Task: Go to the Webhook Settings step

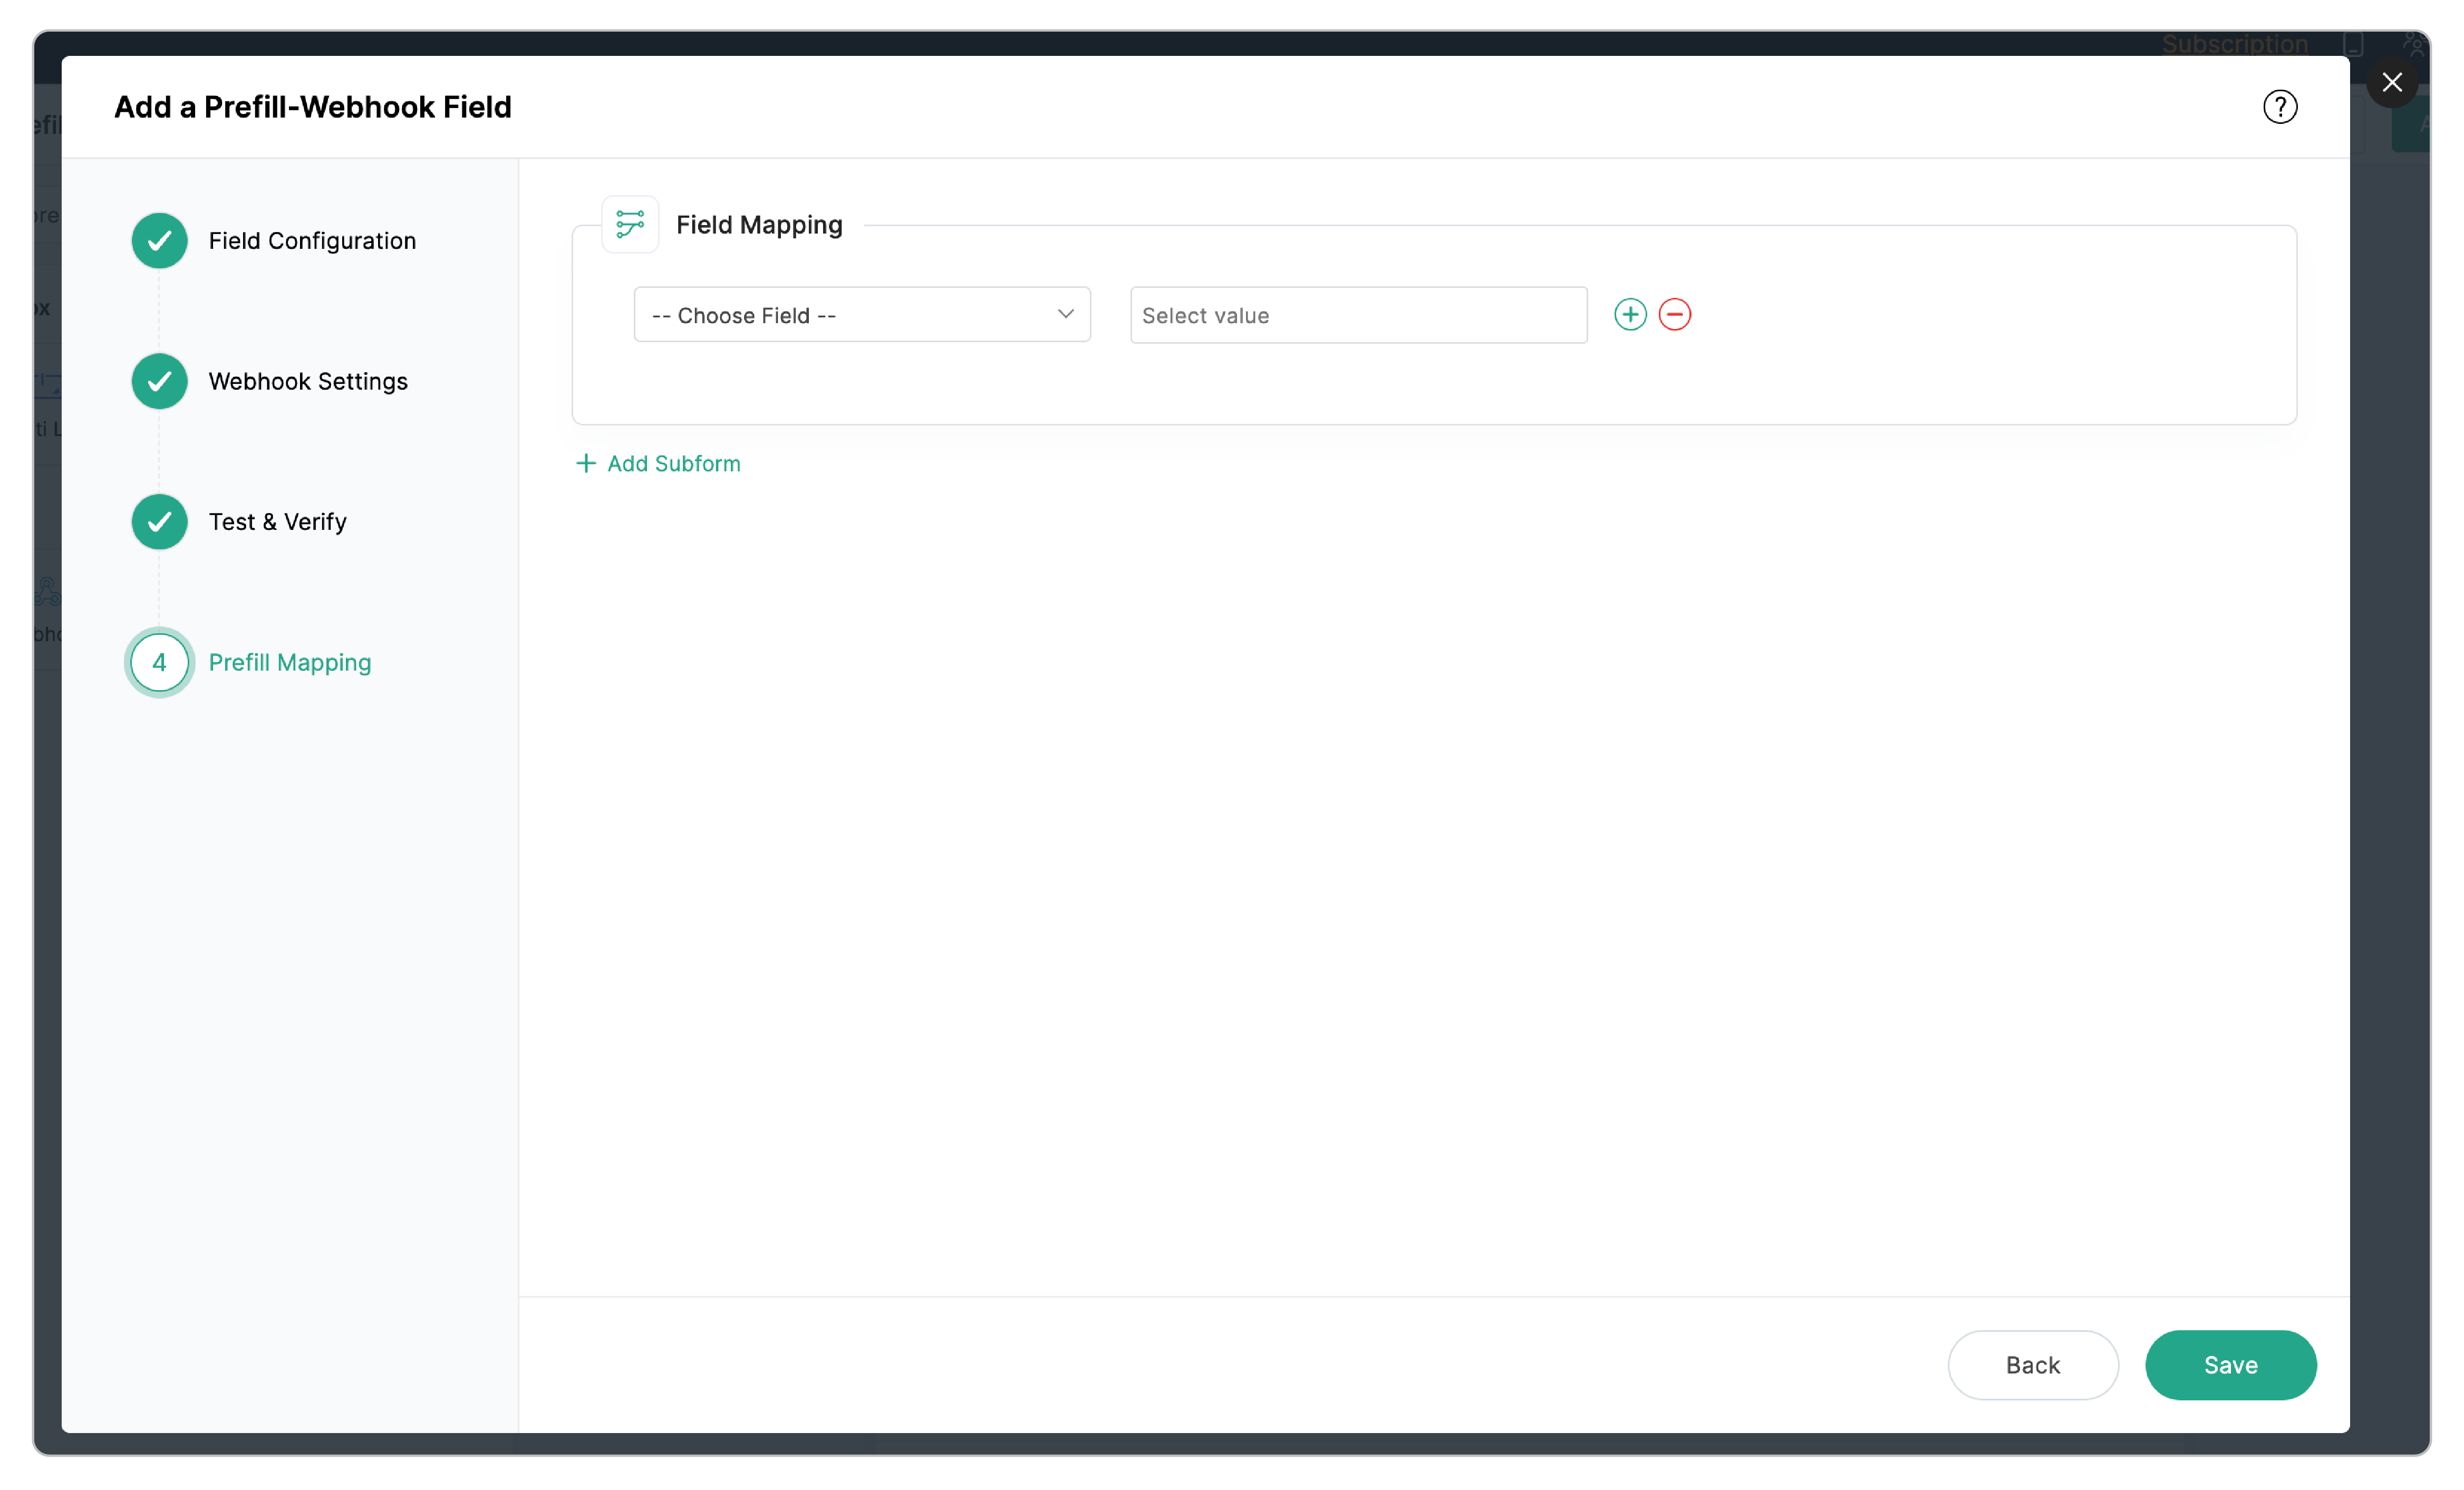Action: click(308, 381)
